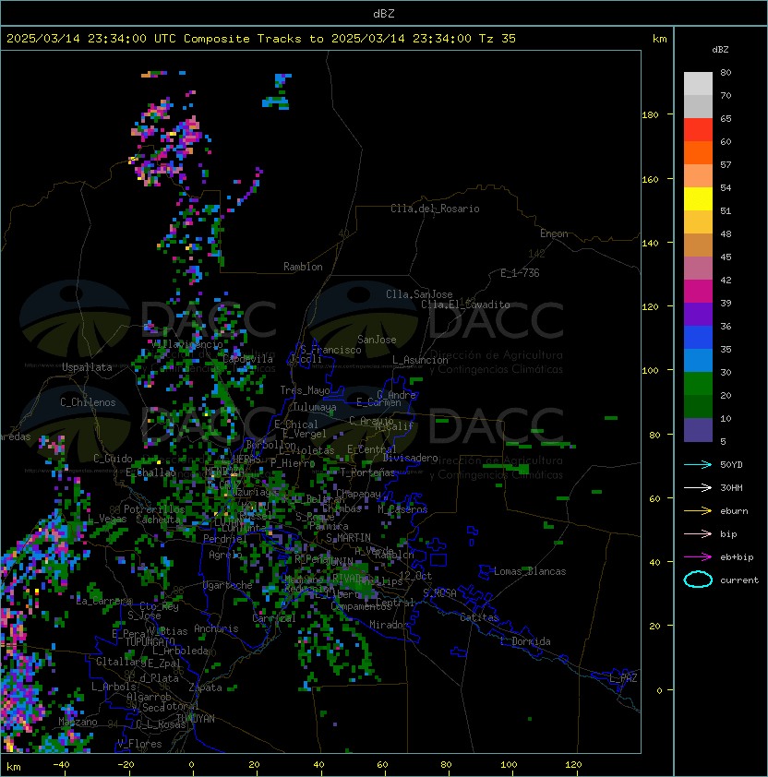
Task: Click the dBZ title at the top
Action: [384, 14]
